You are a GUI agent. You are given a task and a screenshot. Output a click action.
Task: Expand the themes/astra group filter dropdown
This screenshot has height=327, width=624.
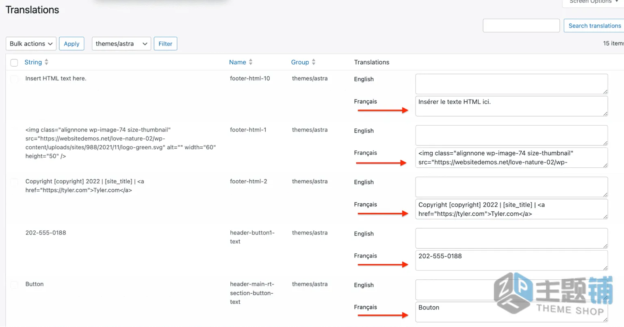[121, 44]
